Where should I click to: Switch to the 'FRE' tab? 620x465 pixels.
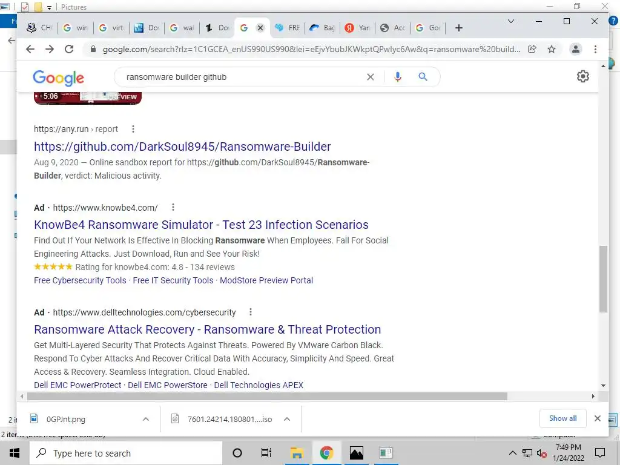tap(288, 28)
